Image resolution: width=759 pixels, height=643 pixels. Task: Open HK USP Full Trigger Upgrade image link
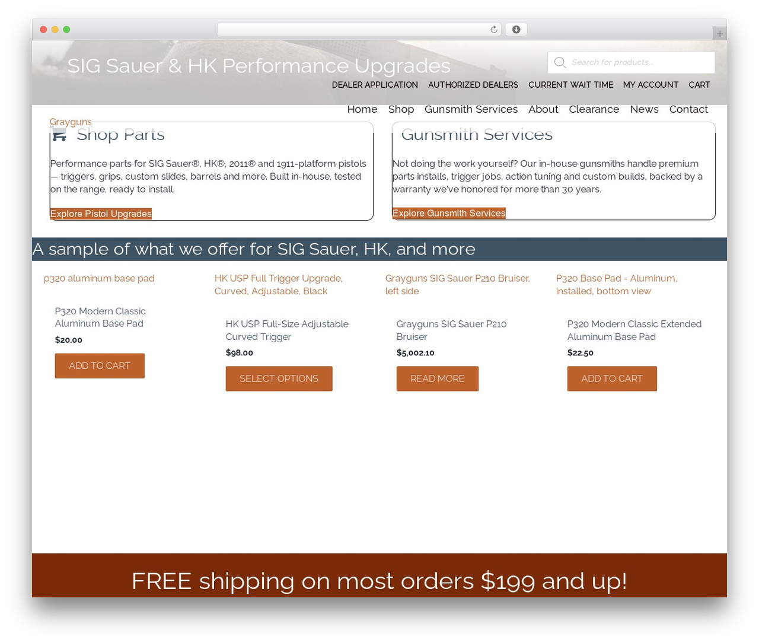click(x=279, y=285)
